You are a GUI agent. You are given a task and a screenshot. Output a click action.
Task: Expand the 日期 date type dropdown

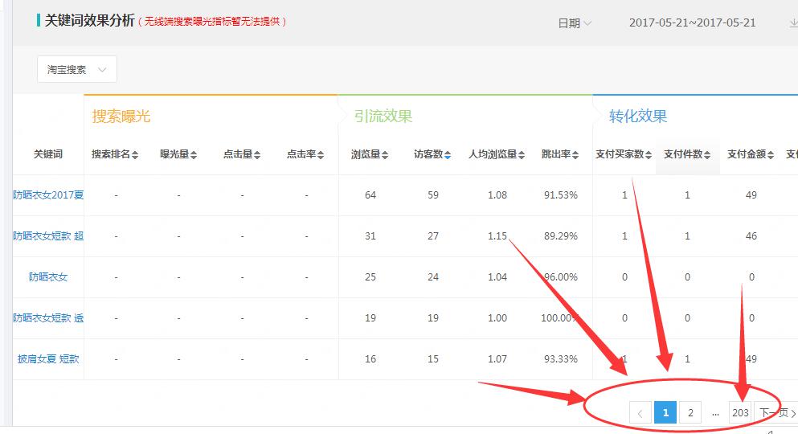click(575, 23)
